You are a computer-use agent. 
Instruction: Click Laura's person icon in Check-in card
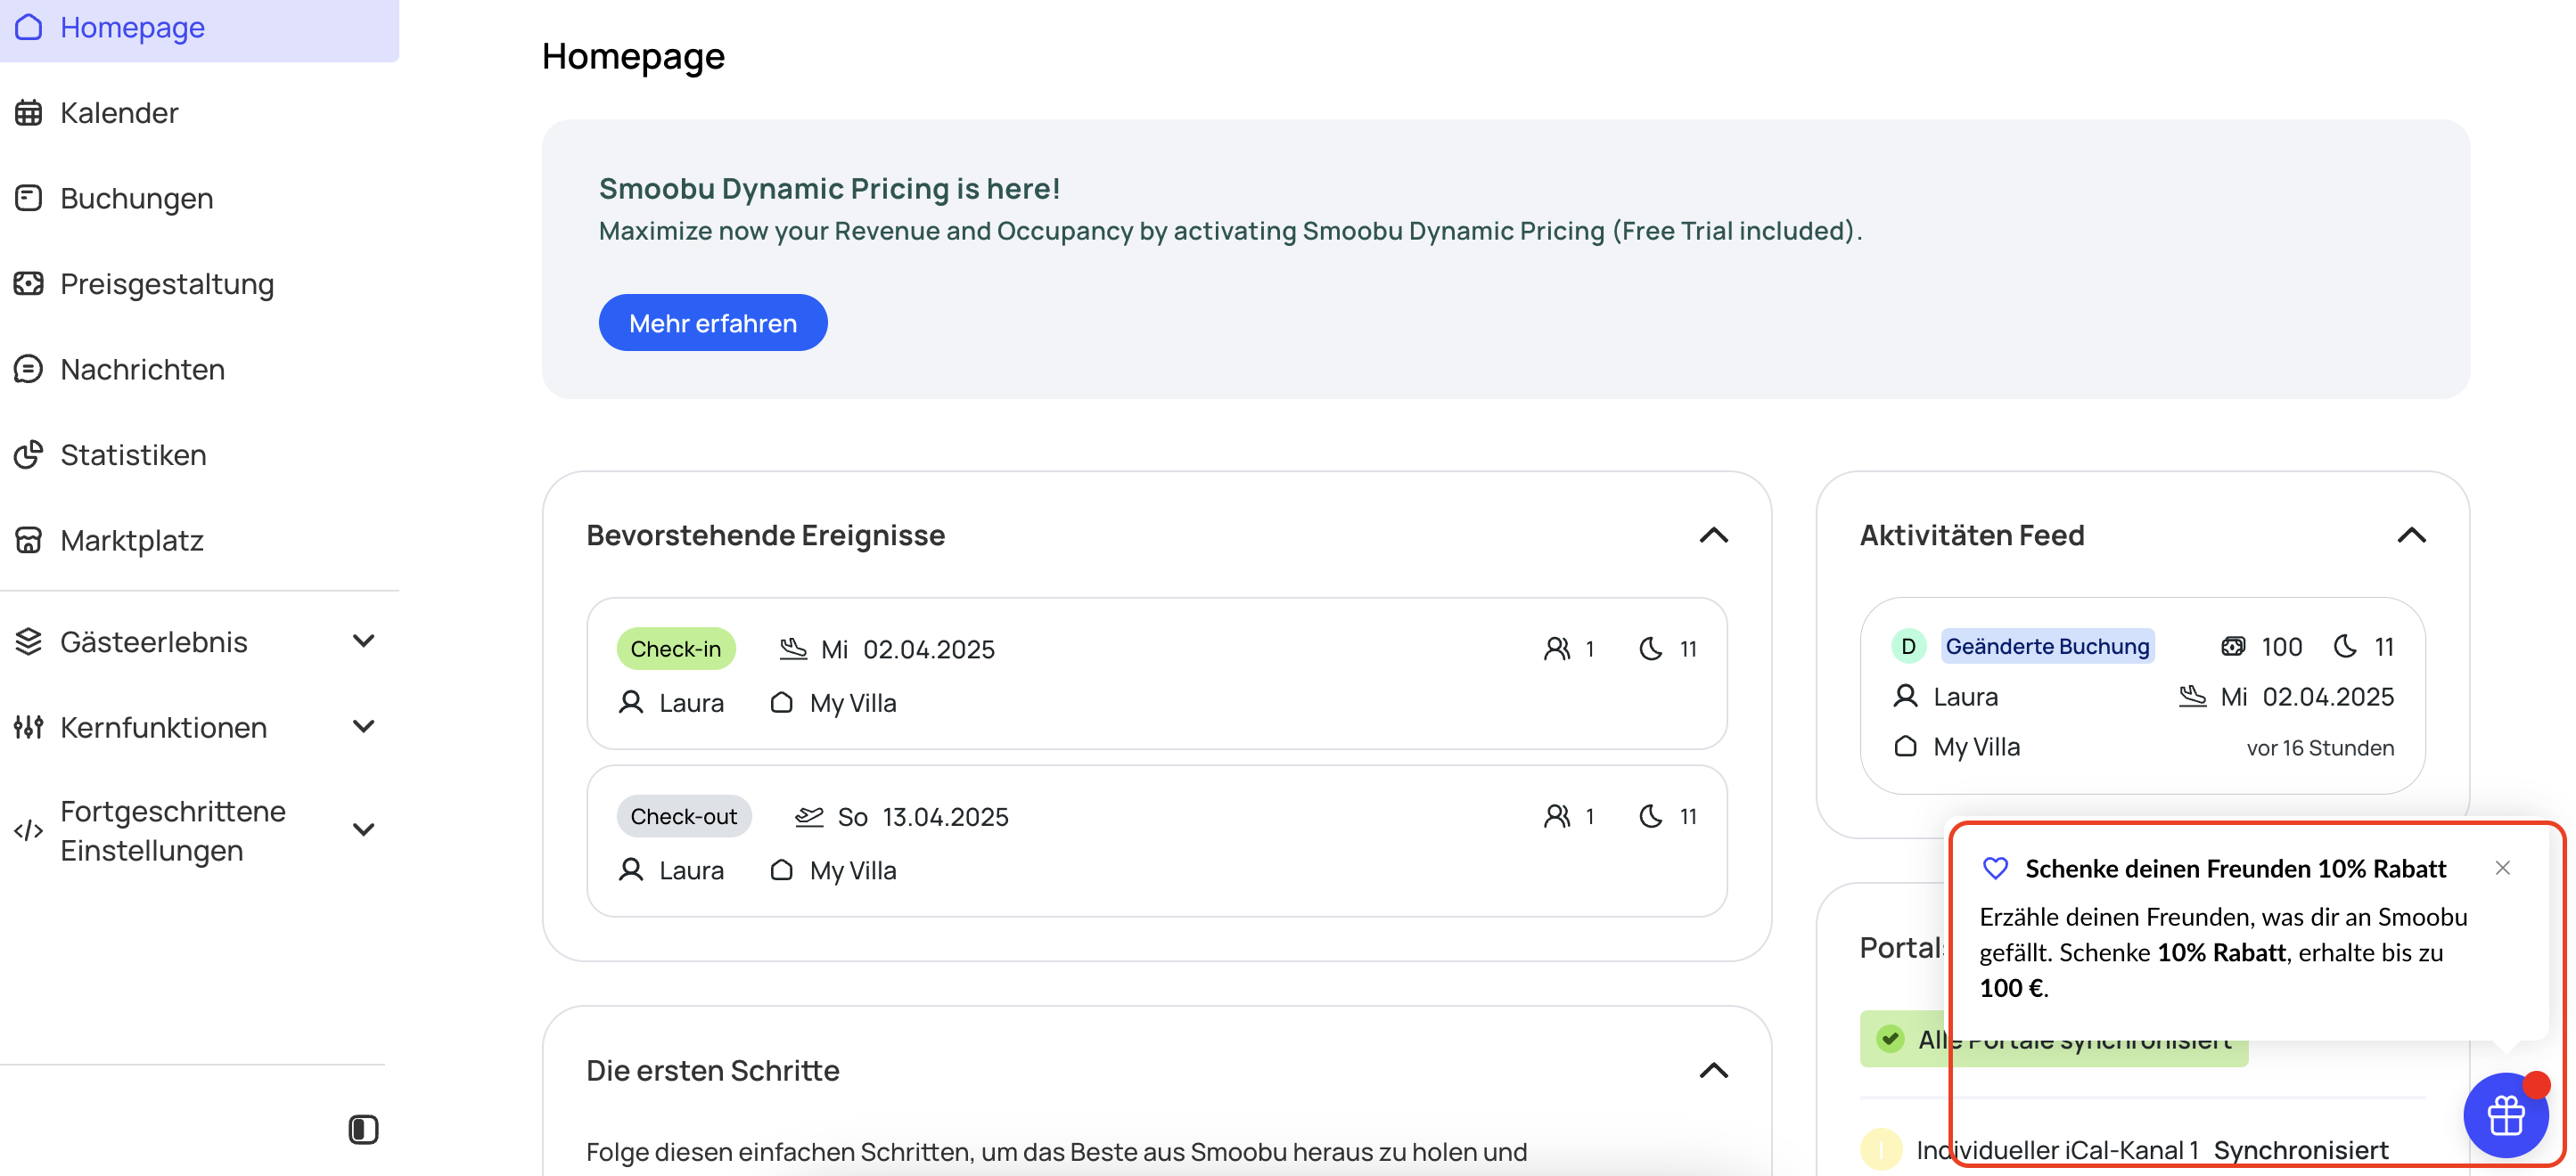click(631, 702)
